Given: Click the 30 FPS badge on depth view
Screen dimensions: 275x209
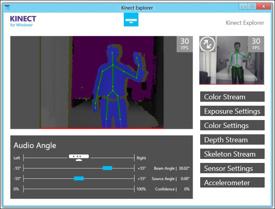Looking at the screenshot, I should coord(185,44).
